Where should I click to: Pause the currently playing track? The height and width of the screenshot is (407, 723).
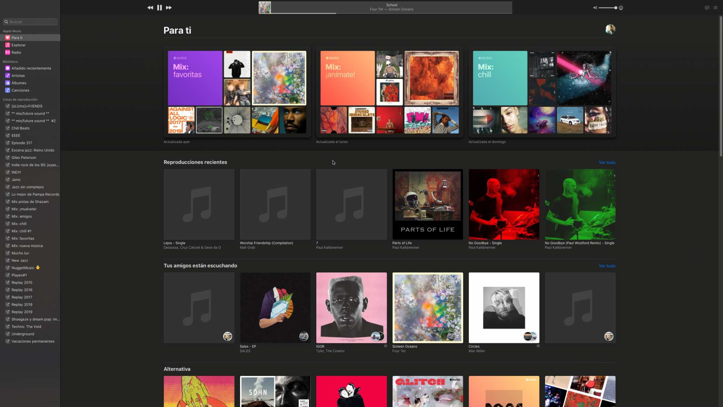click(159, 8)
